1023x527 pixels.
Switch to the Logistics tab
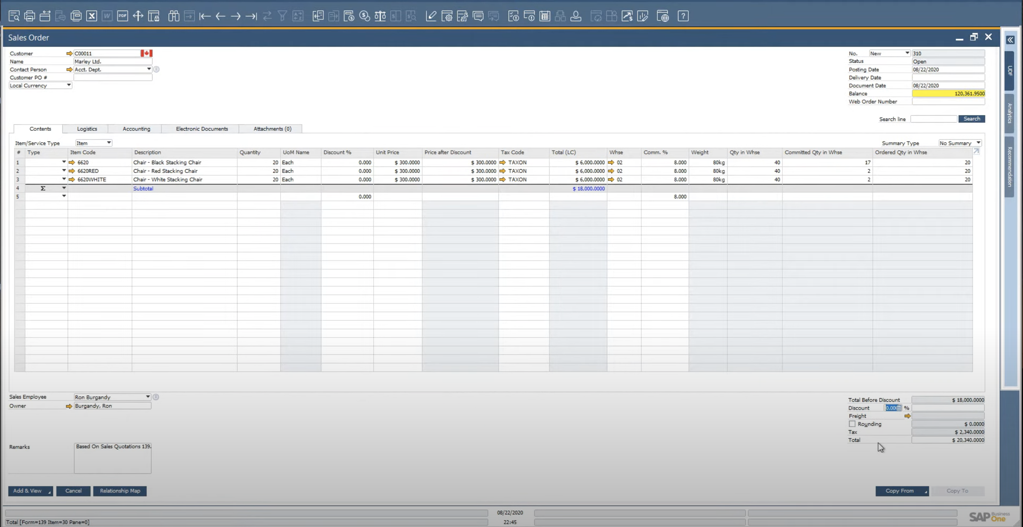(x=87, y=128)
